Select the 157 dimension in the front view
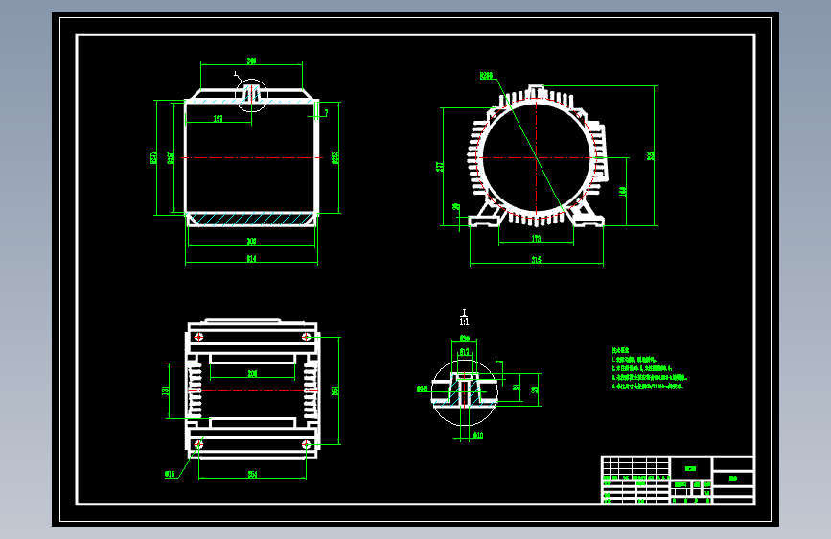 pyautogui.click(x=218, y=119)
